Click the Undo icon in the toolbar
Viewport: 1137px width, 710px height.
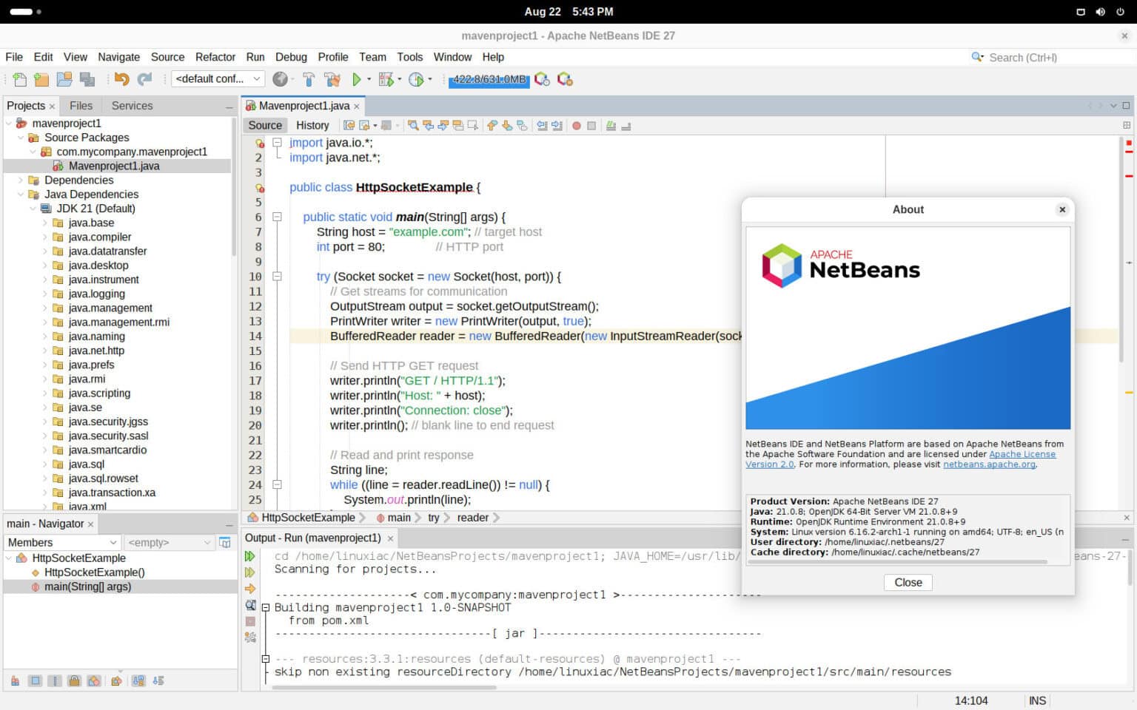pyautogui.click(x=122, y=78)
